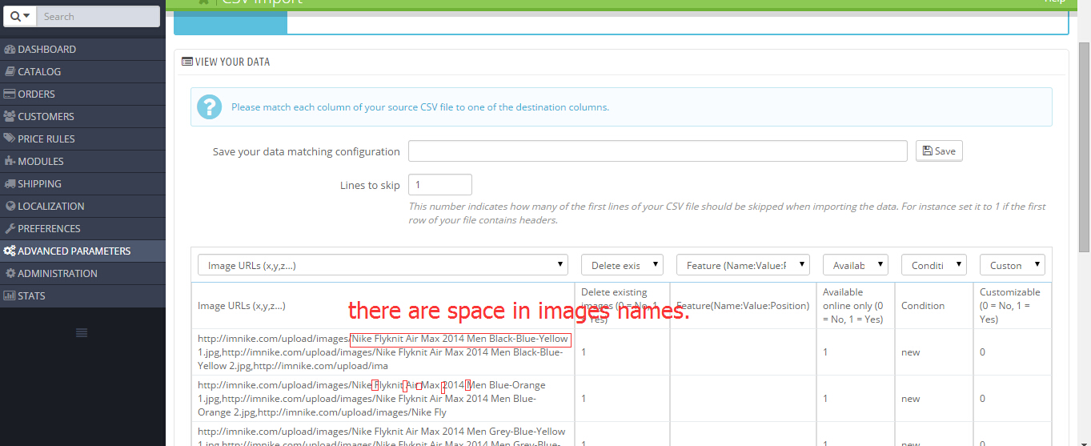
Task: Click the Black-Blue-Yellow image URLs cell
Action: click(x=383, y=352)
